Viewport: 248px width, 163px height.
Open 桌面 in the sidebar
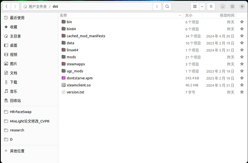pyautogui.click(x=29, y=45)
